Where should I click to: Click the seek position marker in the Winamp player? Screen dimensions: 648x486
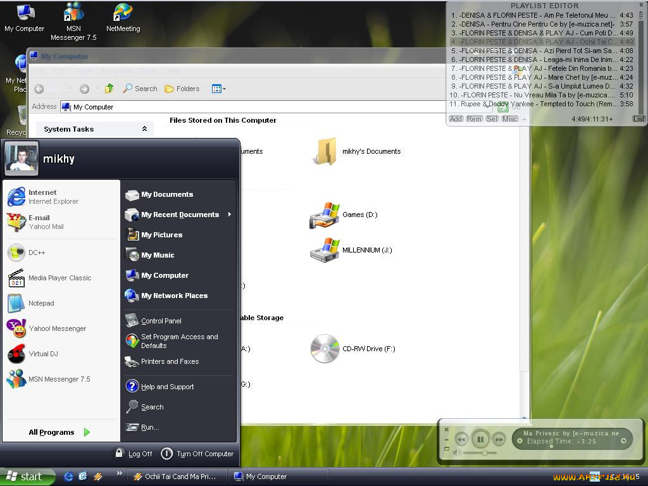551,446
